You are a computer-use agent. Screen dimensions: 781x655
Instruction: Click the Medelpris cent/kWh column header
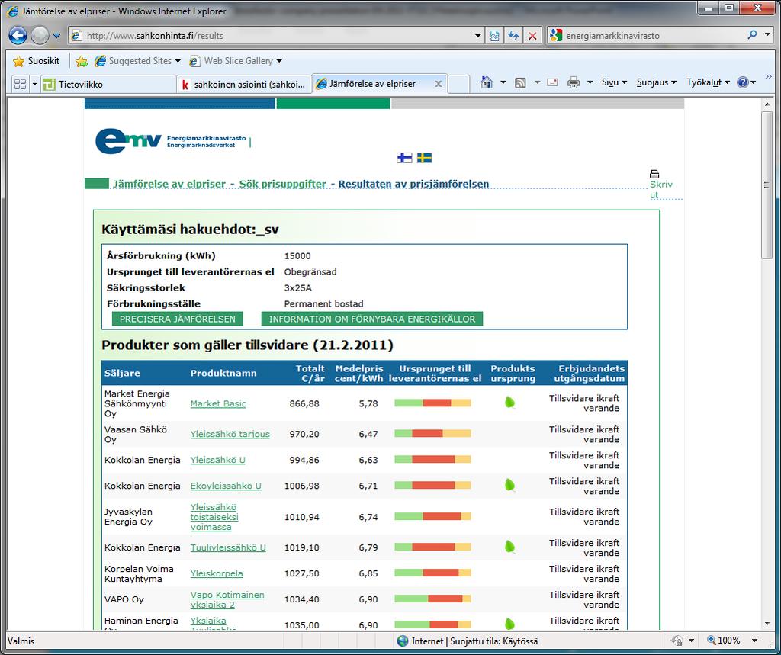tap(358, 373)
